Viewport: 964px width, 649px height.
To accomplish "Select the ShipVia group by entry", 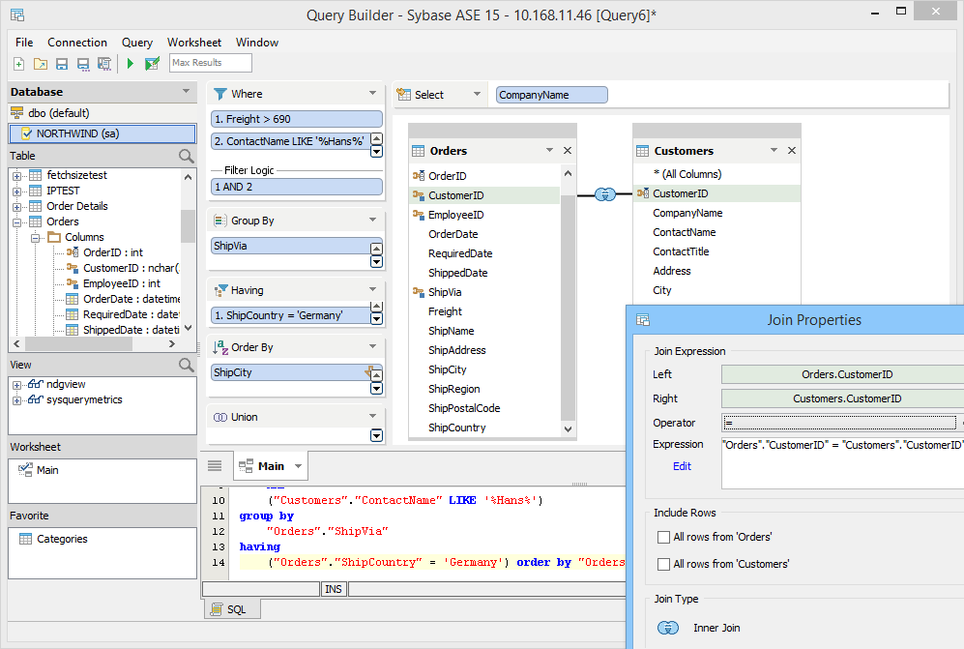I will point(291,246).
